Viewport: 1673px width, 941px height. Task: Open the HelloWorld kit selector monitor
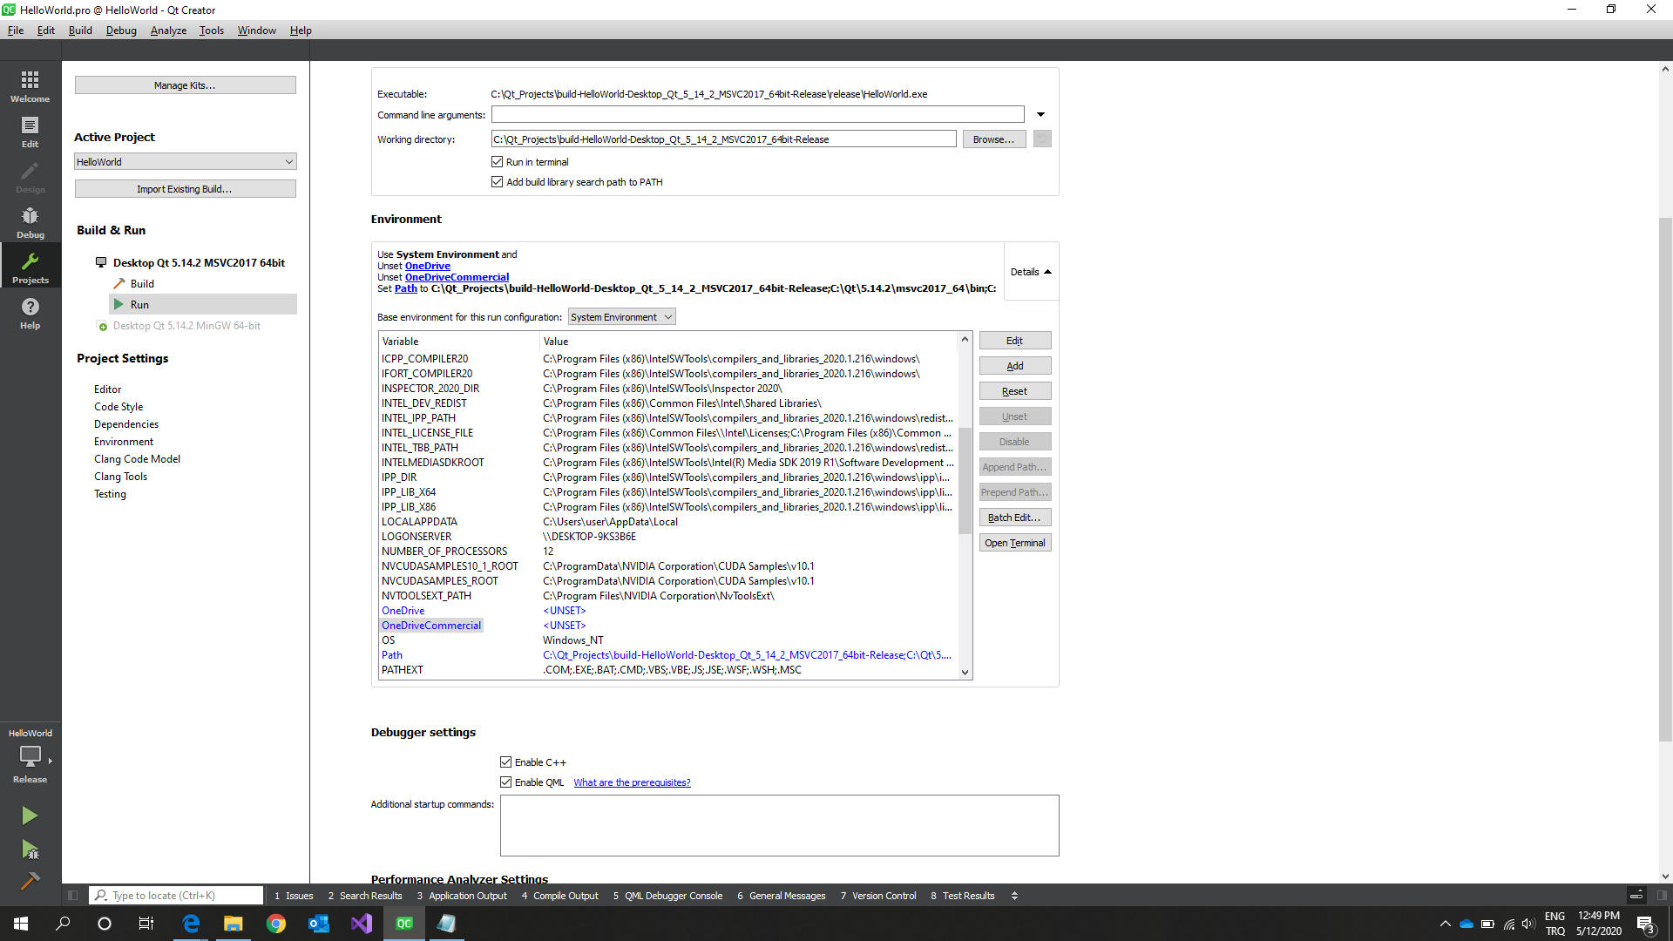click(x=30, y=756)
